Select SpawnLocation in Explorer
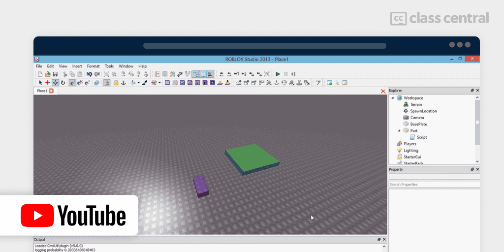This screenshot has height=252, width=504. (x=424, y=111)
